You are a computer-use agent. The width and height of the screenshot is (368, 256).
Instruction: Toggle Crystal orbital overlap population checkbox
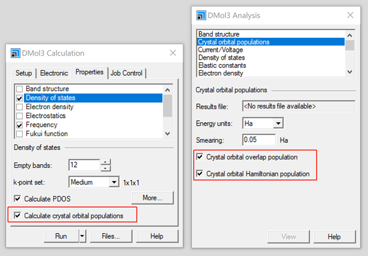pos(199,156)
